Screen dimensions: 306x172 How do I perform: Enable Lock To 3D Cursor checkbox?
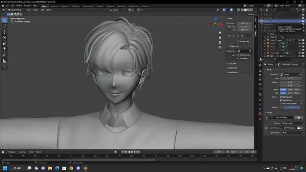coord(238,55)
